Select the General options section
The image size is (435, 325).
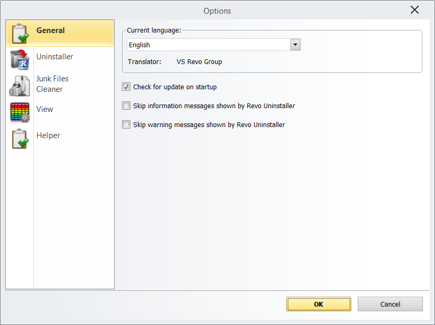[x=60, y=33]
